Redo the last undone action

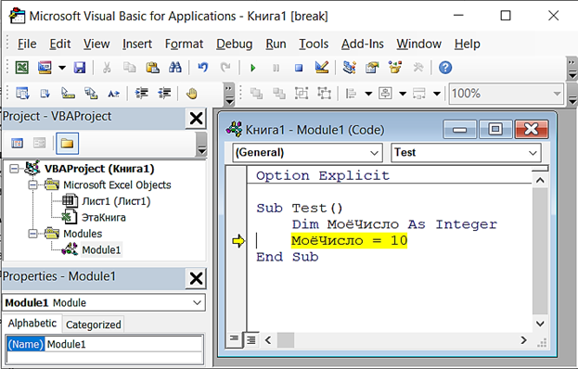pyautogui.click(x=225, y=68)
